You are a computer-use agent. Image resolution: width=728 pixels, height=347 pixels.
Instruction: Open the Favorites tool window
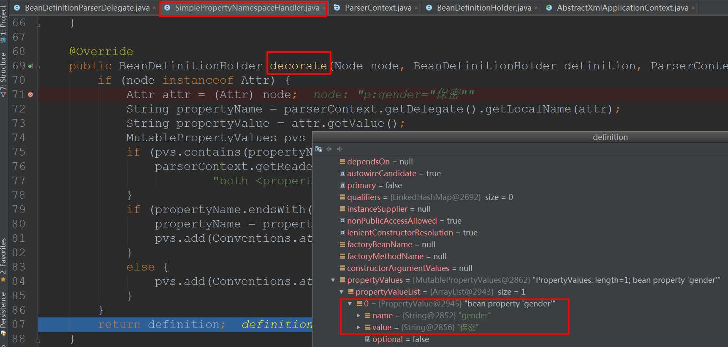pyautogui.click(x=3, y=260)
